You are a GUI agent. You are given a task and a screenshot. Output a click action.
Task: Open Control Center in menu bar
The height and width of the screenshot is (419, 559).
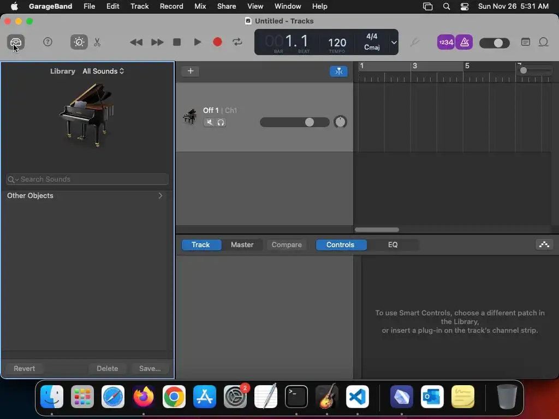click(x=464, y=6)
